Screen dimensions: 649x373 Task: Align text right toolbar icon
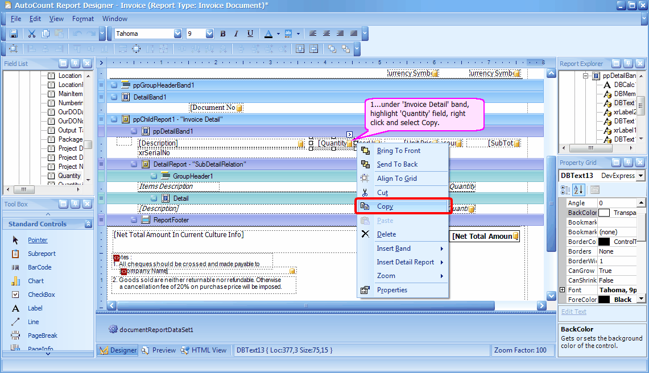[x=340, y=34]
